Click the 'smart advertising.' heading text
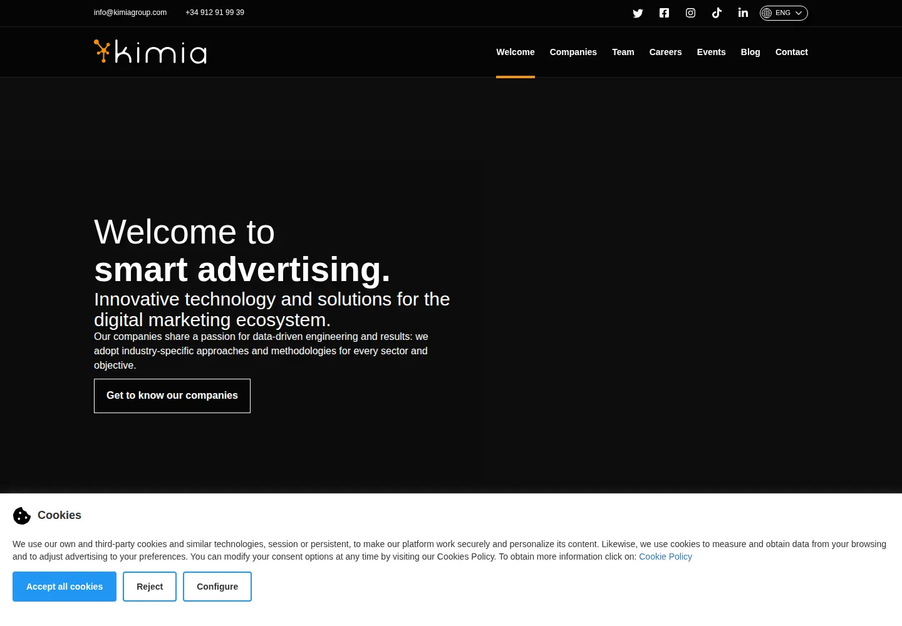902x626 pixels. [242, 270]
